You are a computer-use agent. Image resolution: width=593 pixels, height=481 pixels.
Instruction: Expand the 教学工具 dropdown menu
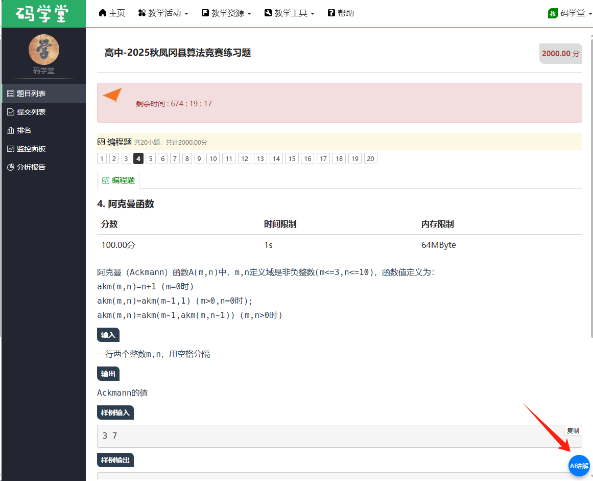(x=290, y=13)
